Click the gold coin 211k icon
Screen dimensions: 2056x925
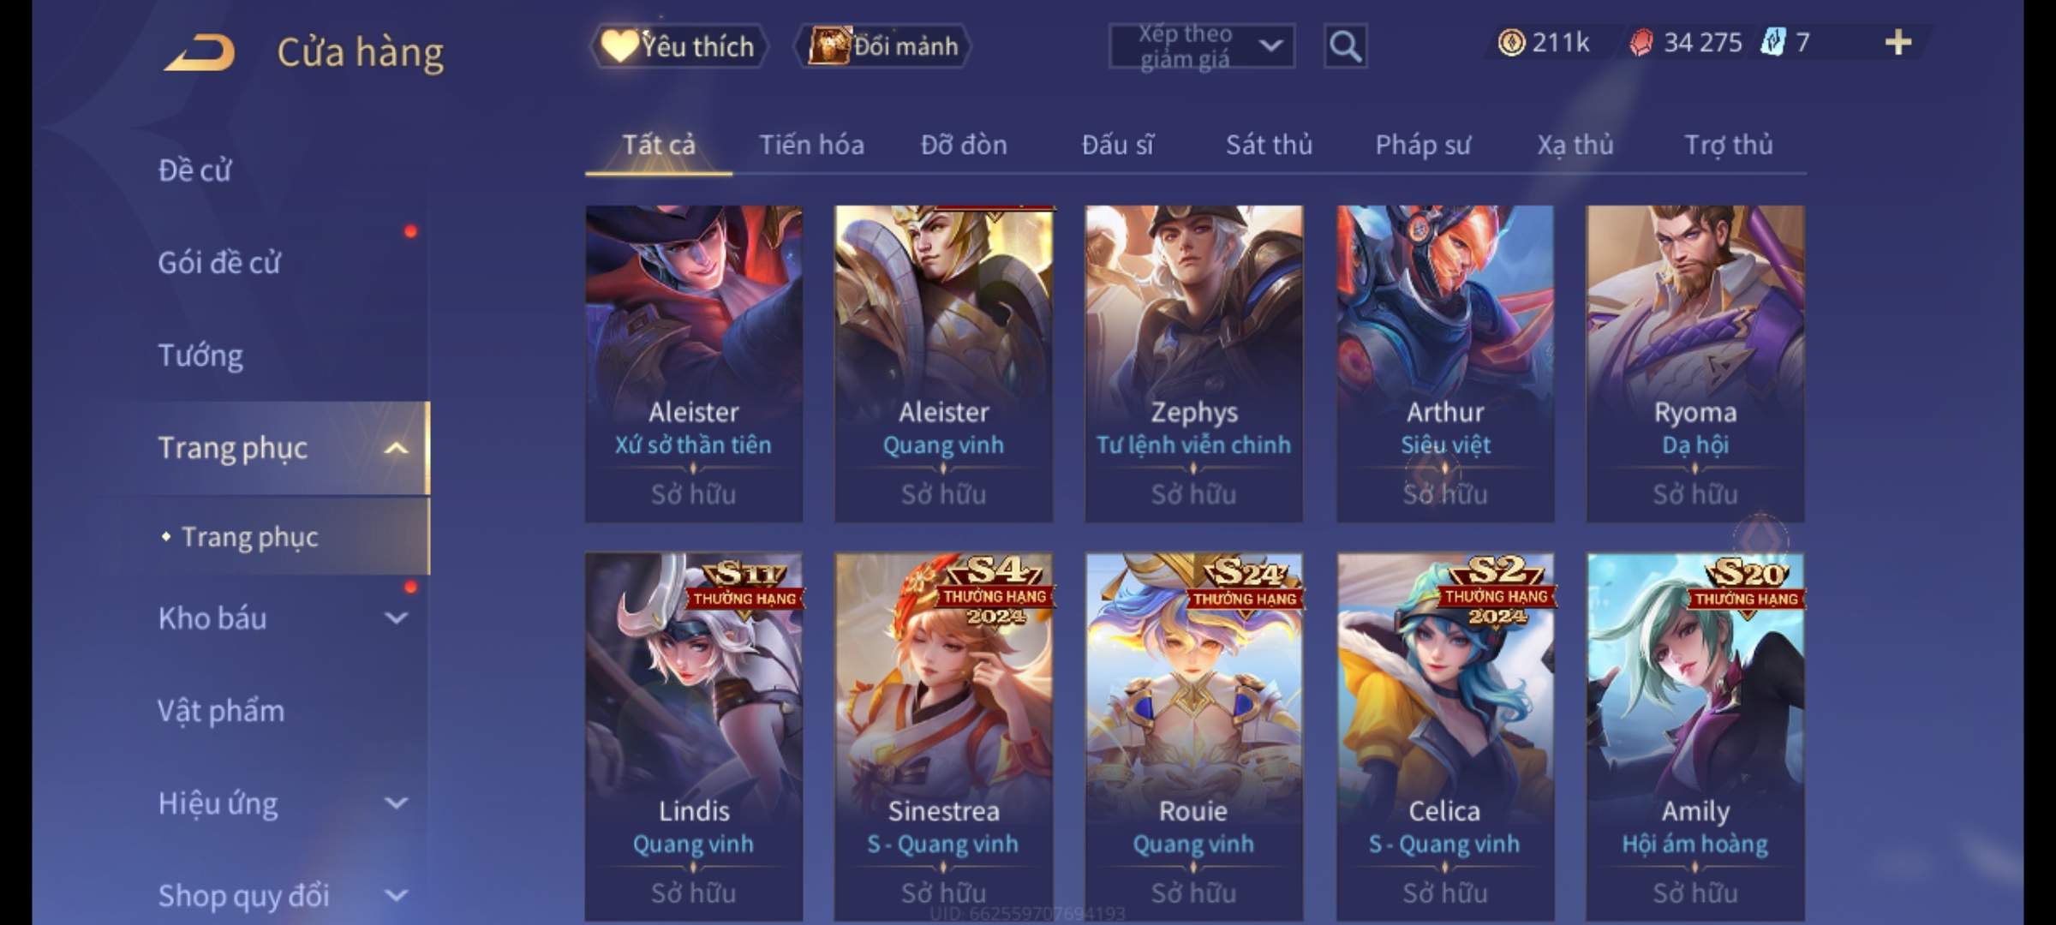click(x=1511, y=42)
